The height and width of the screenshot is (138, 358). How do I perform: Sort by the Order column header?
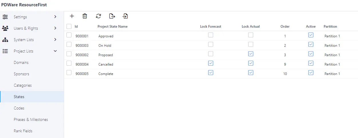tap(285, 27)
